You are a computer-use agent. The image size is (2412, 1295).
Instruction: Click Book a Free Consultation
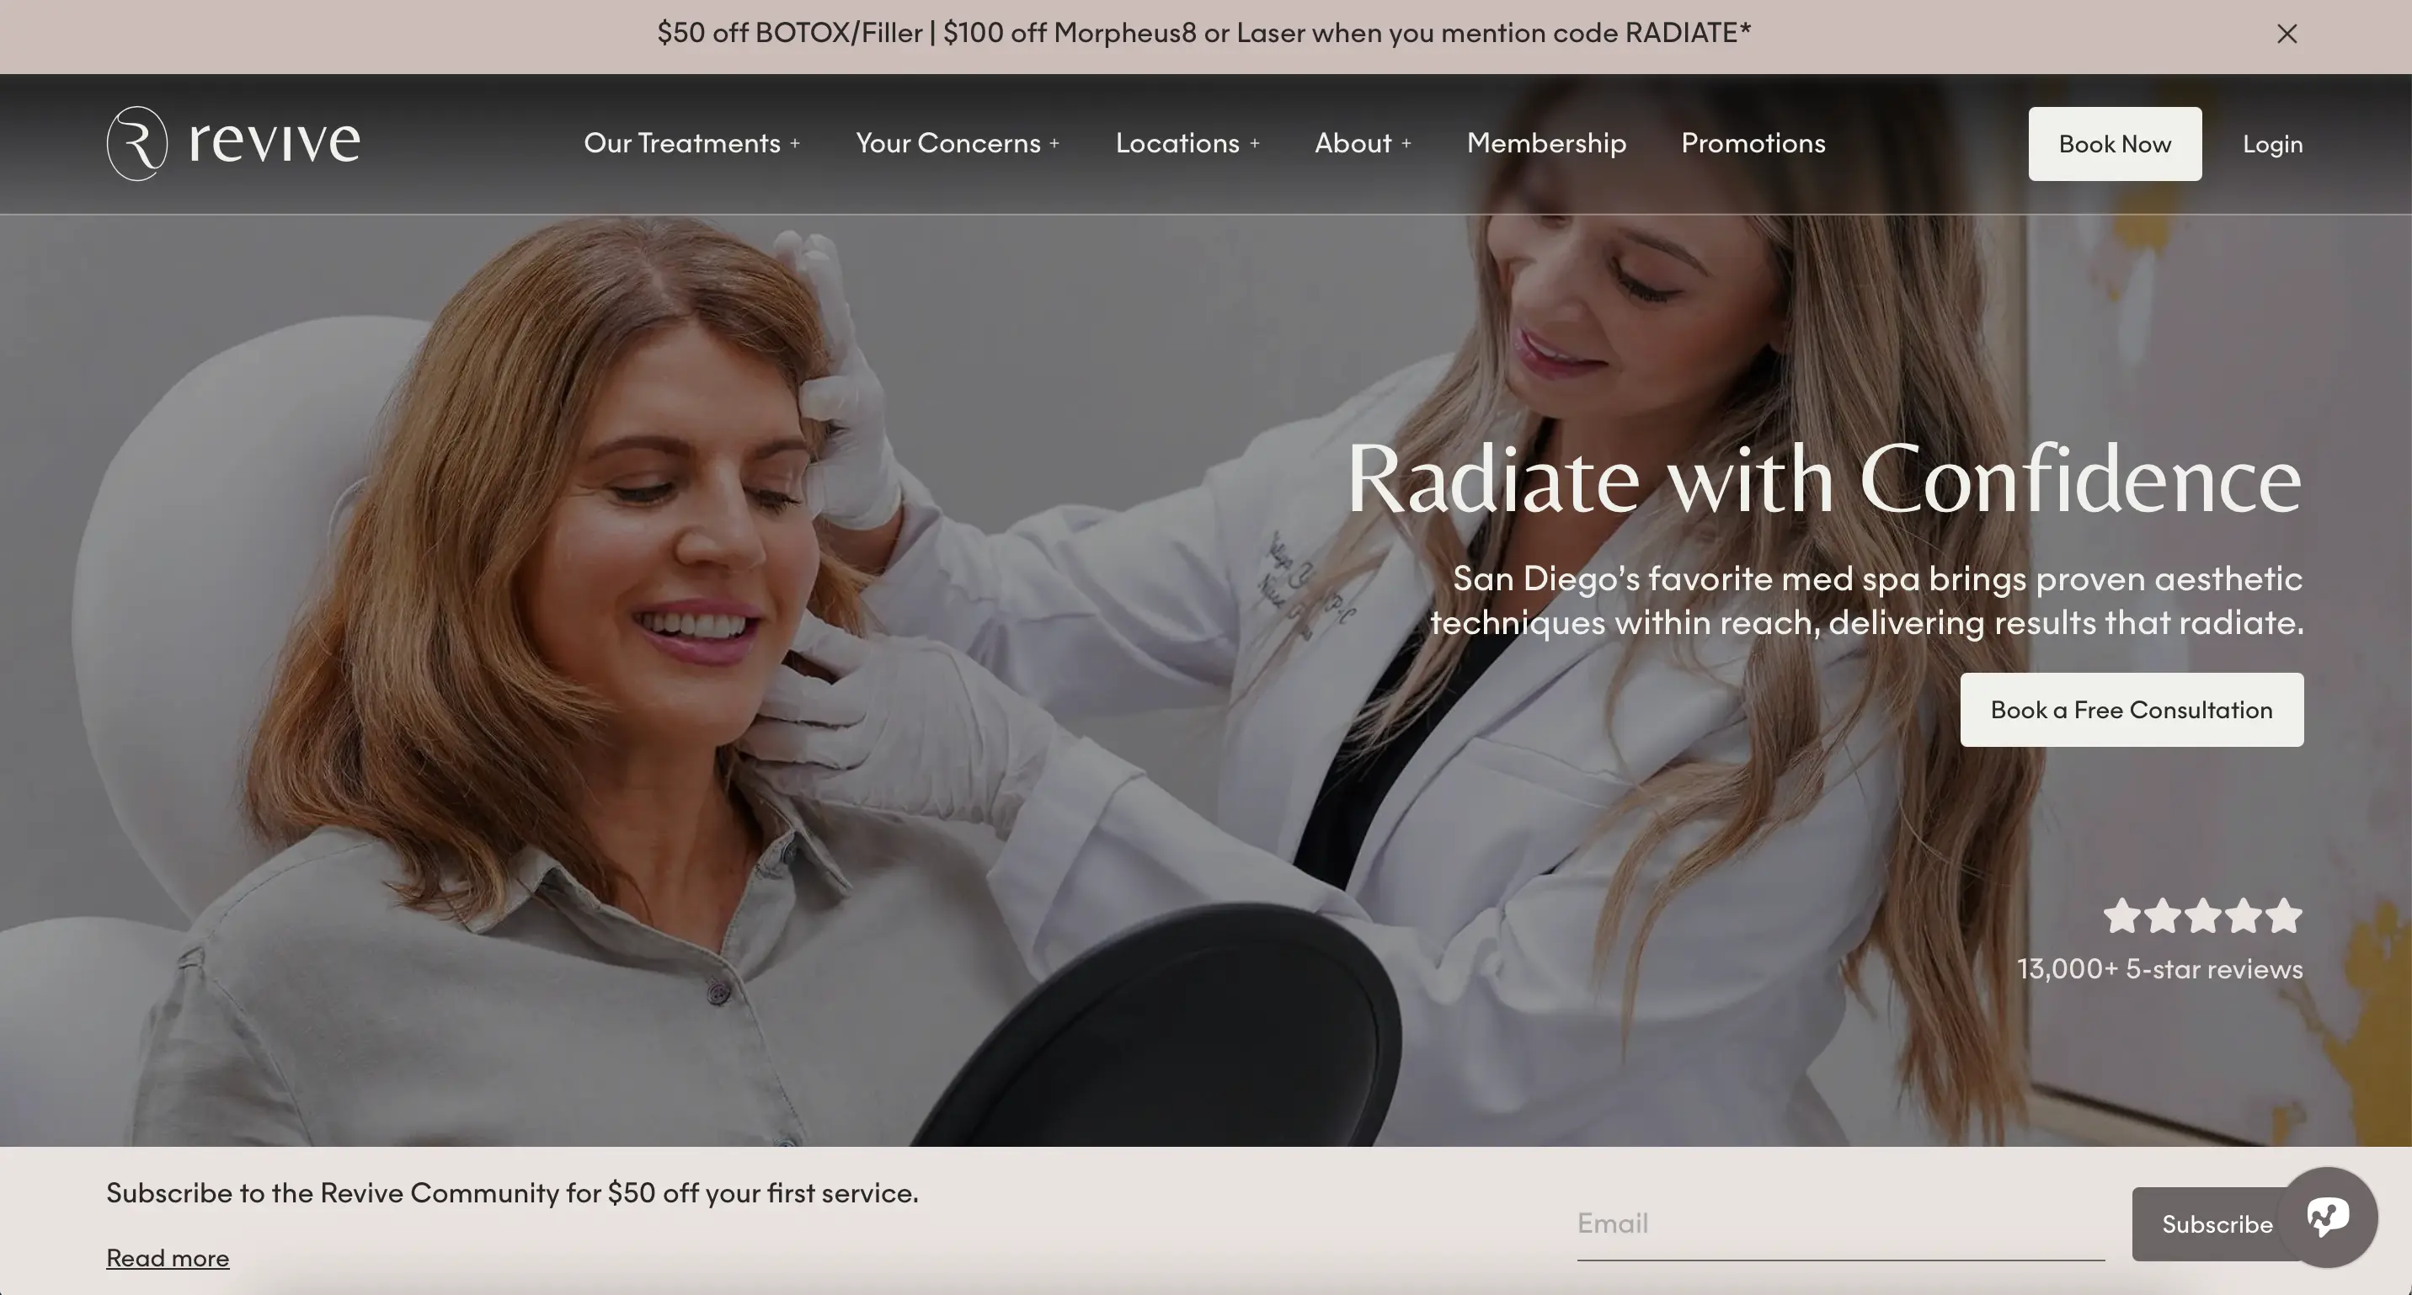2131,710
